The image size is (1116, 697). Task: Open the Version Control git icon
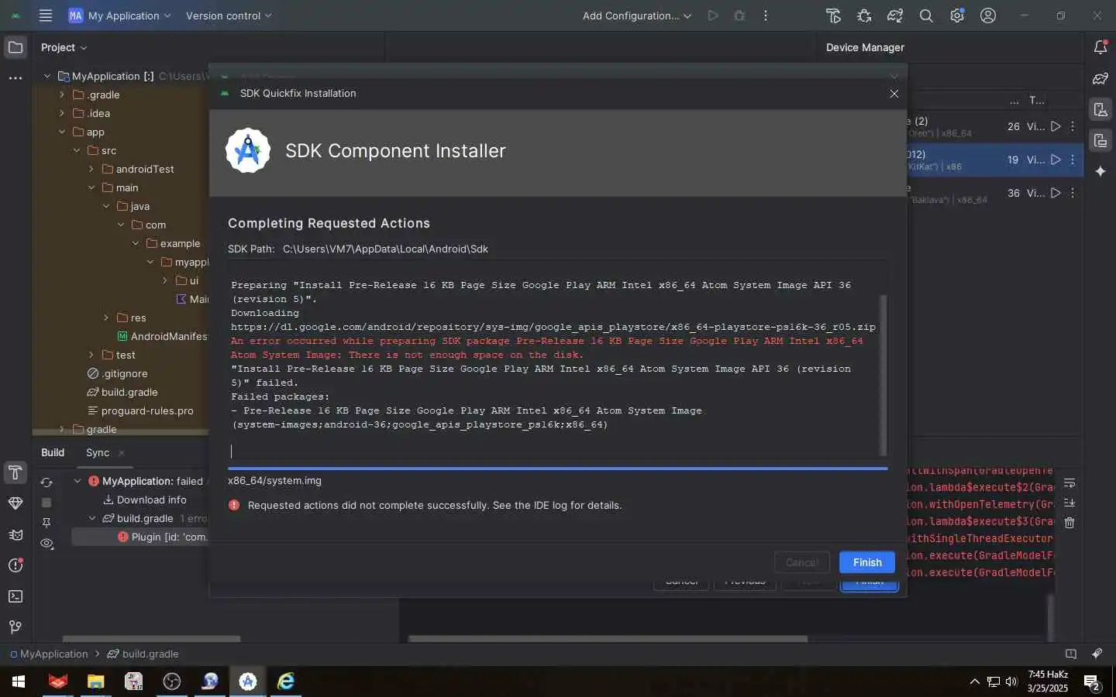pos(15,627)
